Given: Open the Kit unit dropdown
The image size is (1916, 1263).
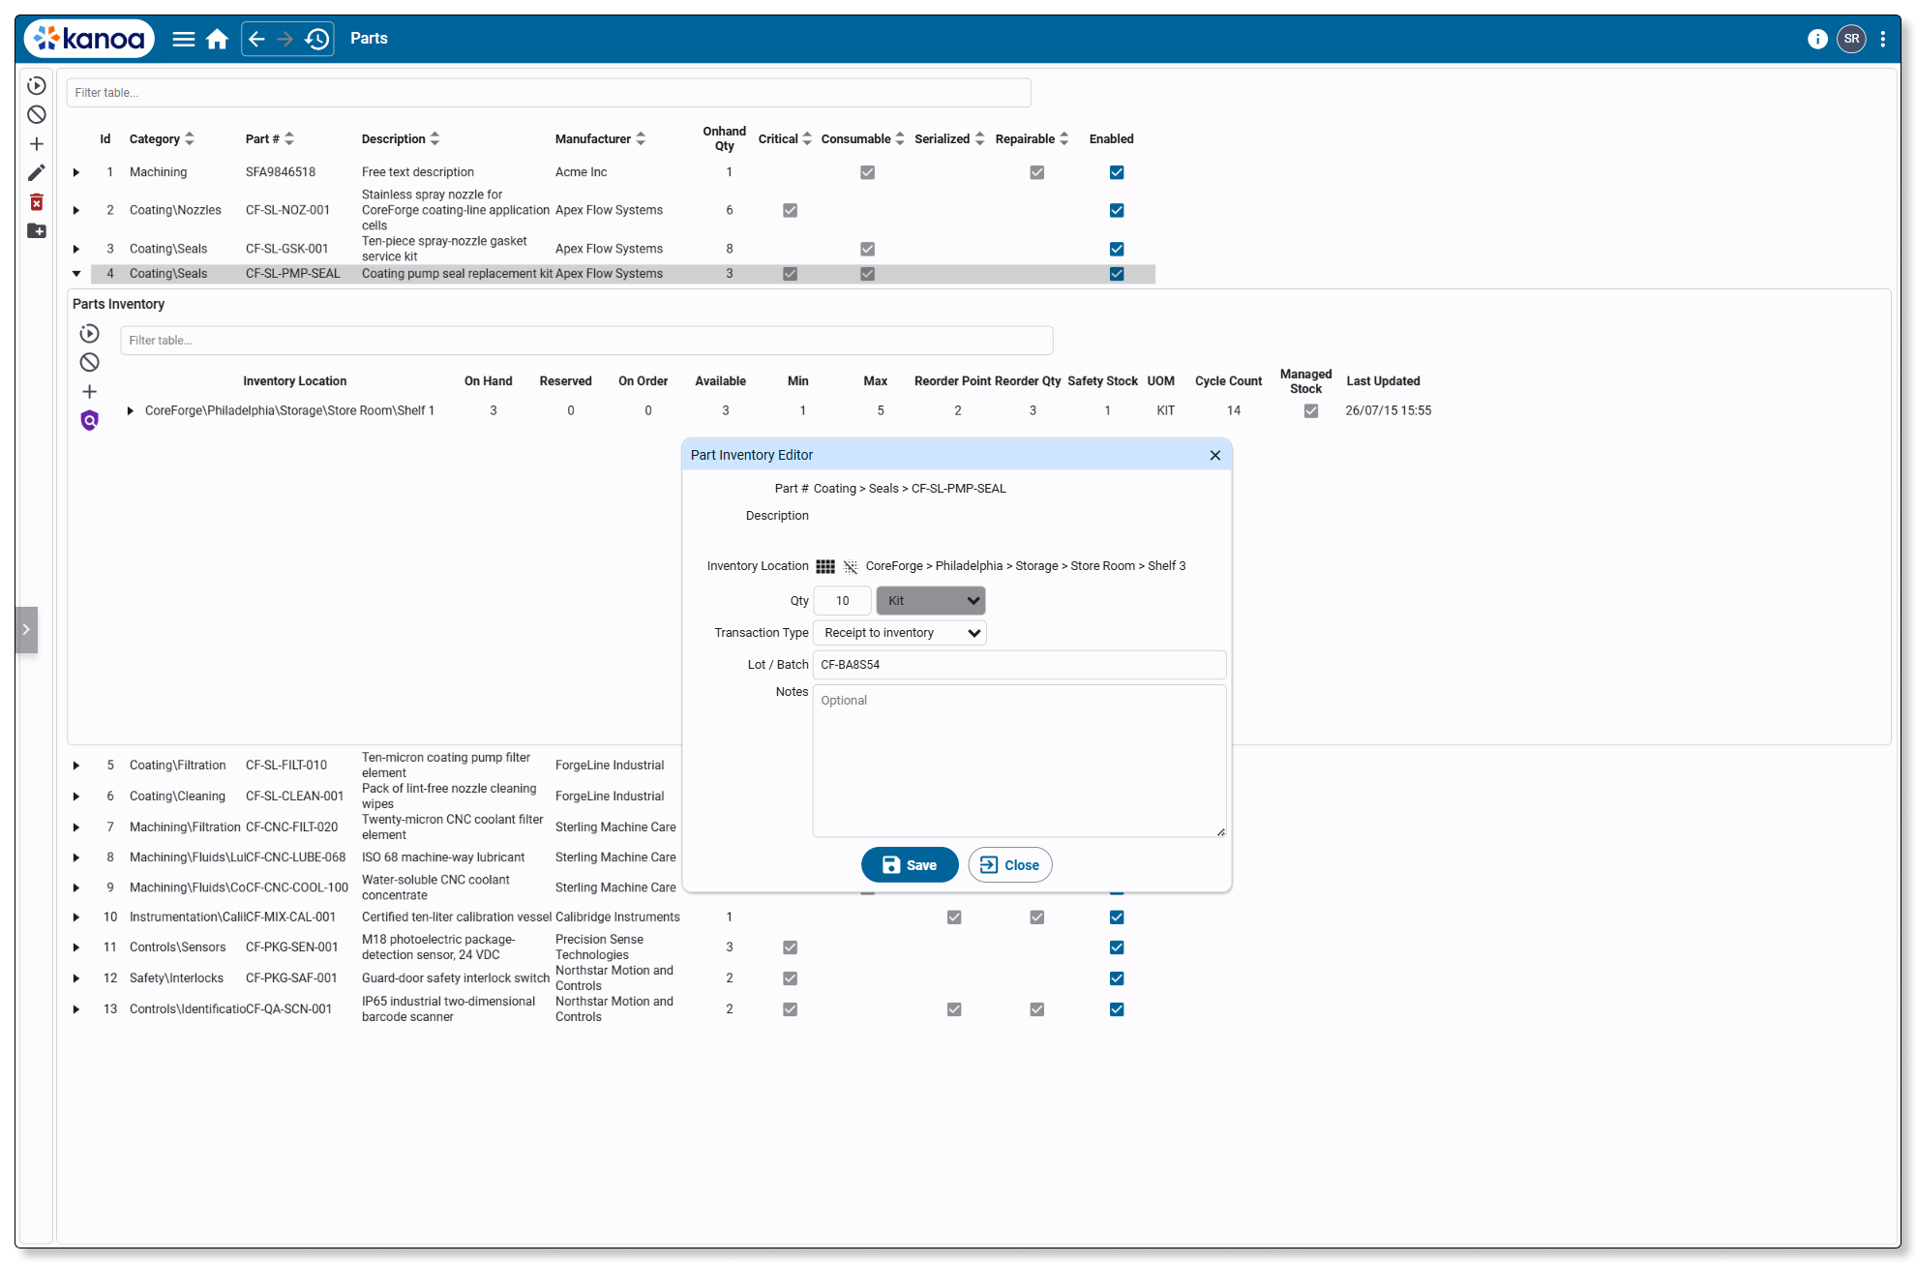Looking at the screenshot, I should (931, 601).
